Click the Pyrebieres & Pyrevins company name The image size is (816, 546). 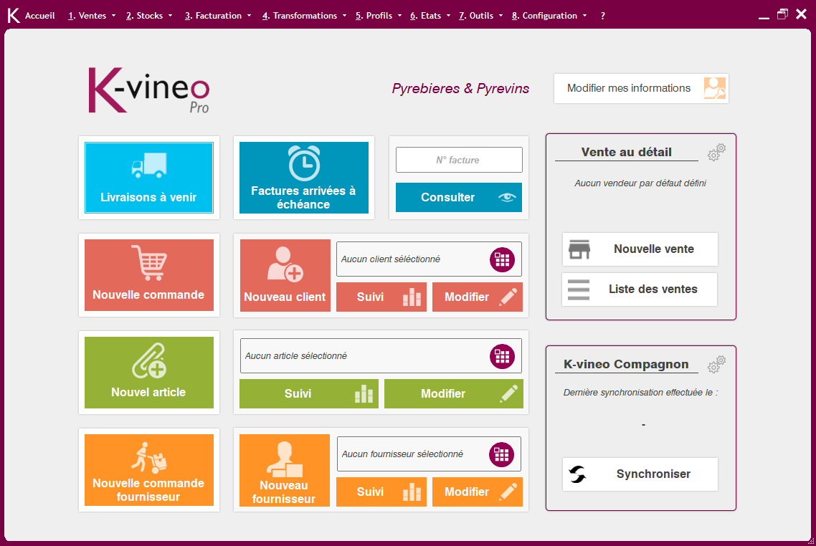coord(460,88)
